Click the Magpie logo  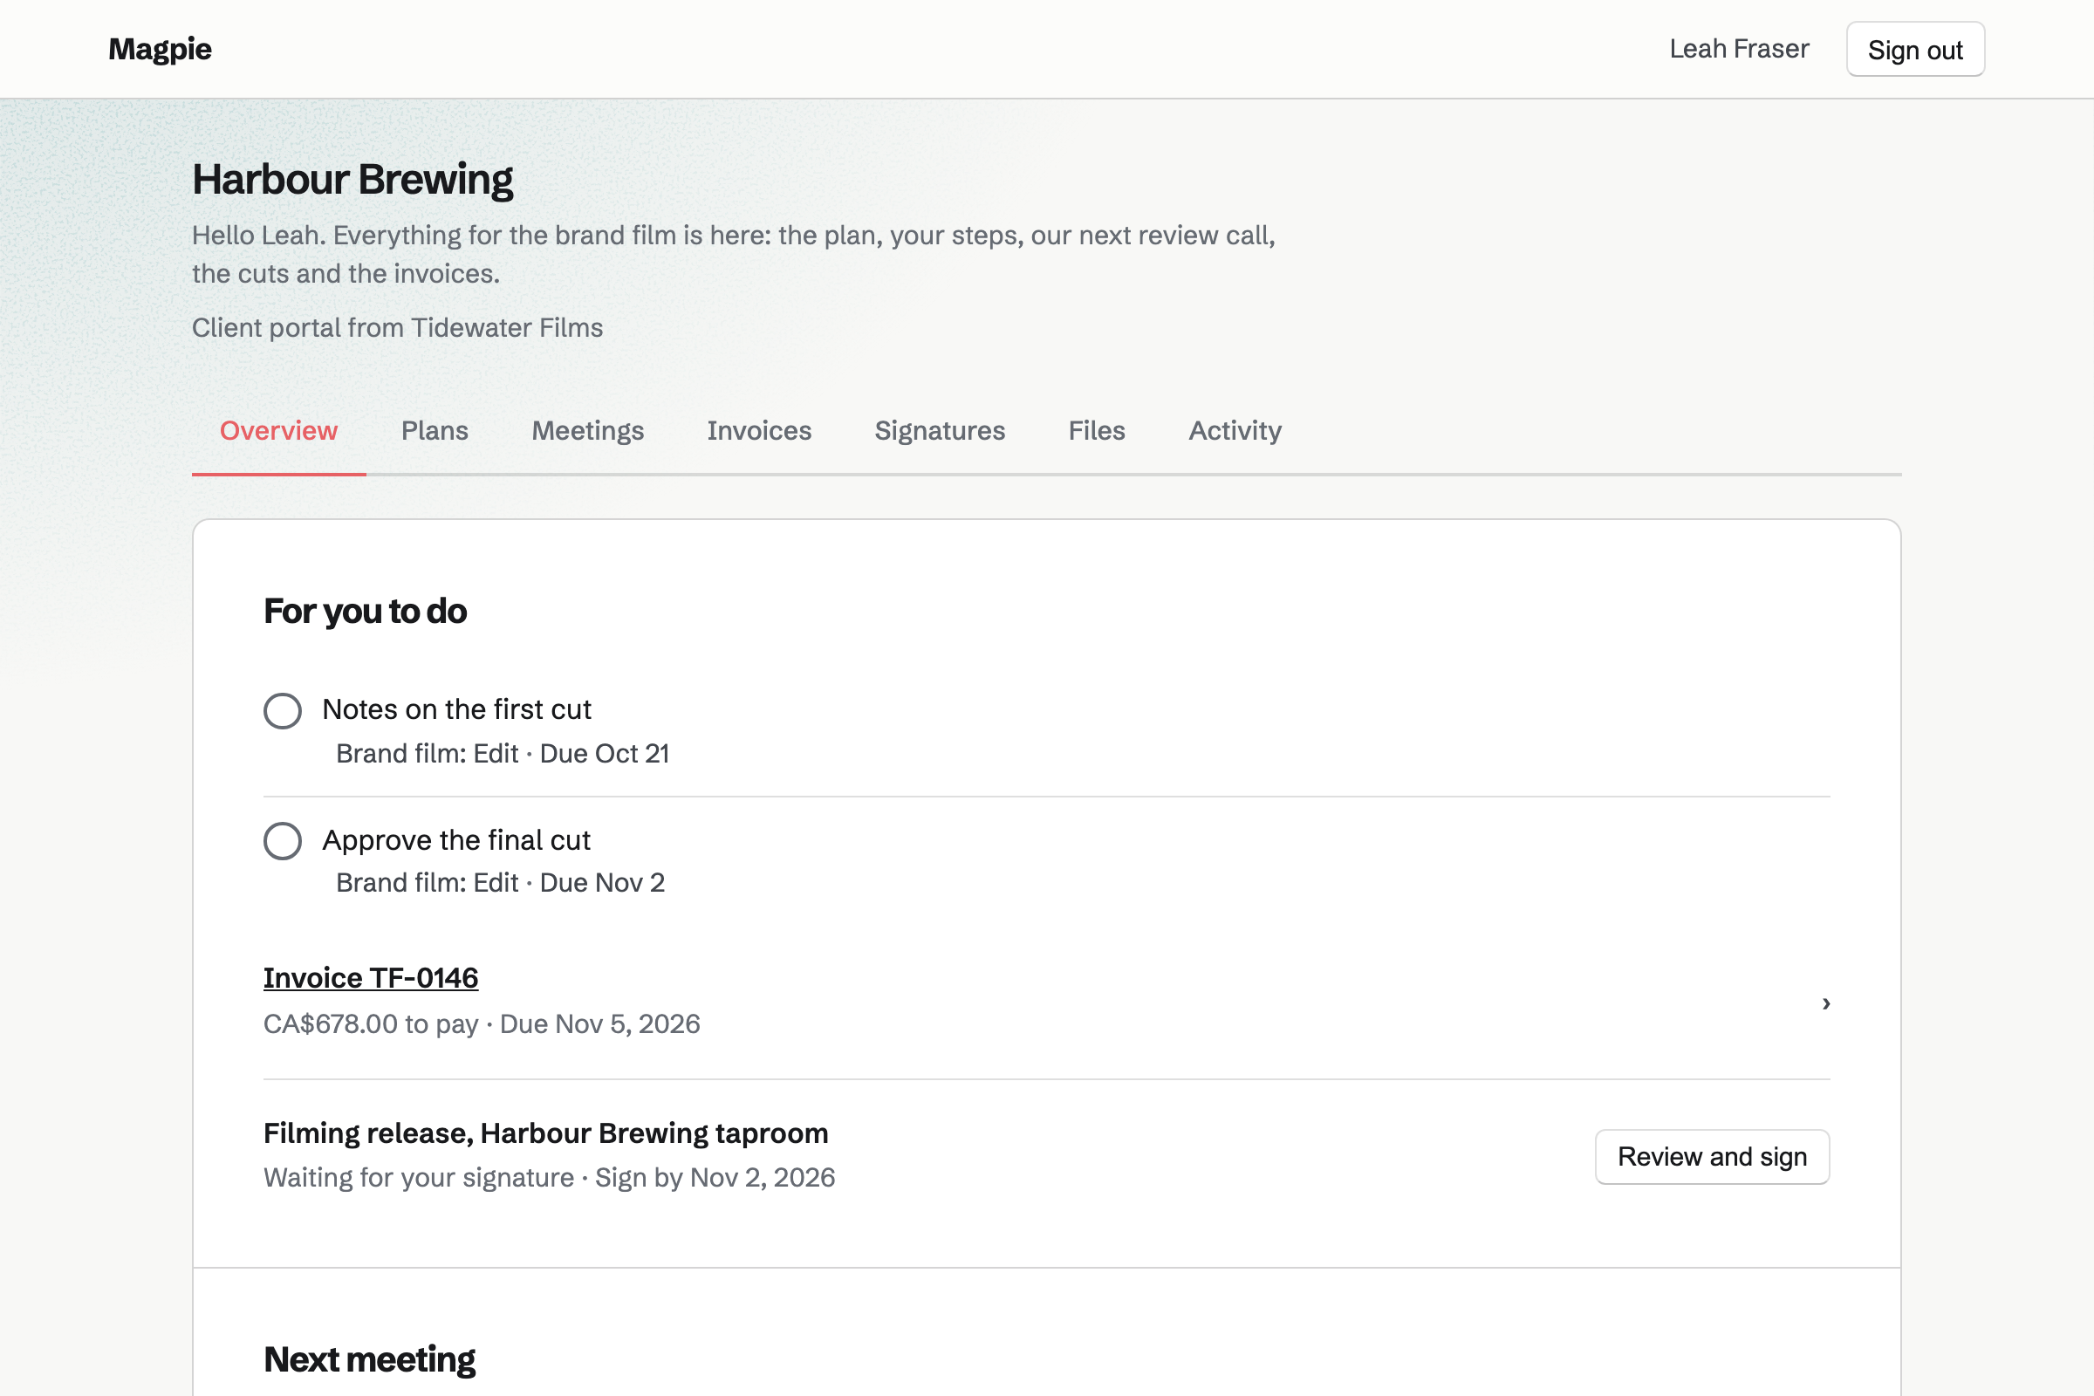point(160,49)
